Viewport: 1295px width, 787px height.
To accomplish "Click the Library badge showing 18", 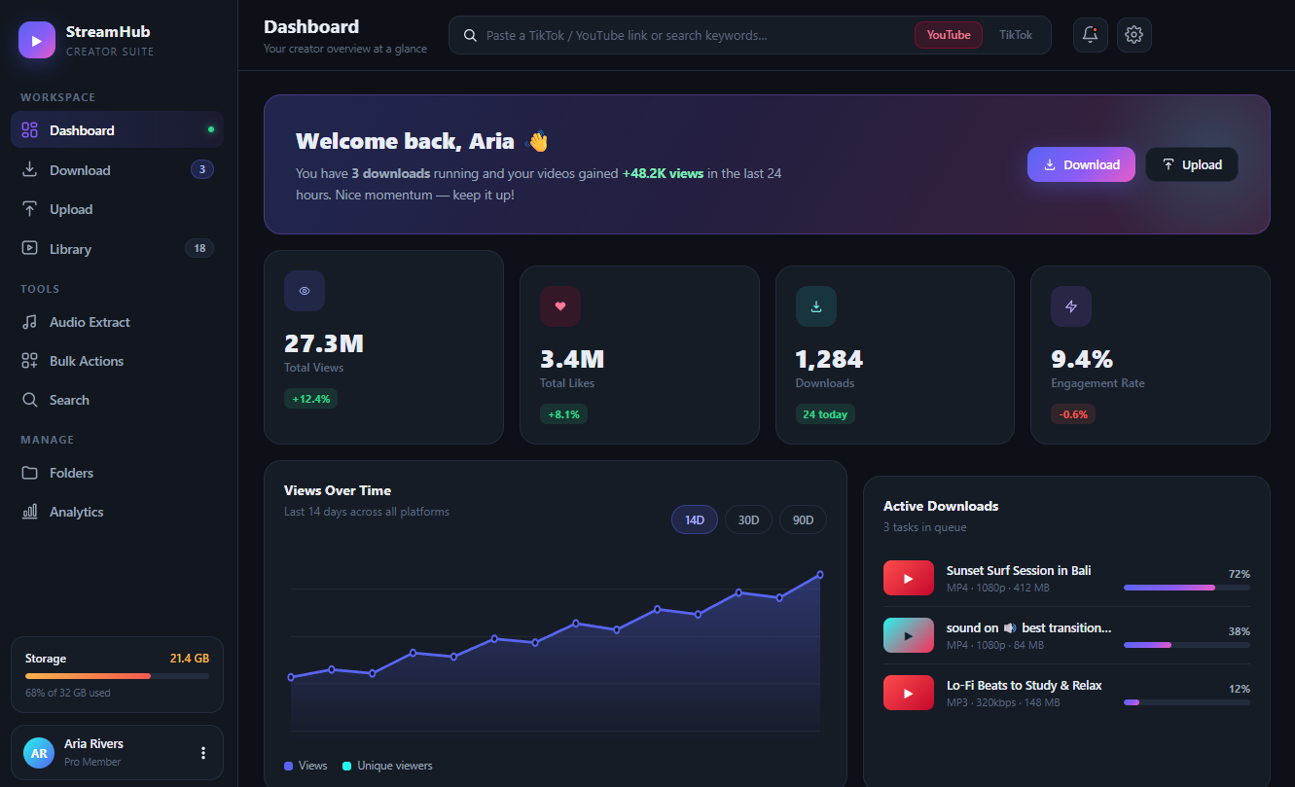I will (x=199, y=248).
